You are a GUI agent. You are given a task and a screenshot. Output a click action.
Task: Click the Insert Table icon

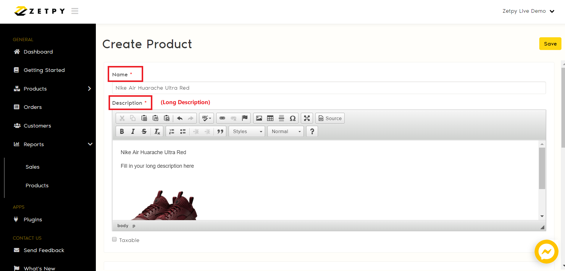270,118
